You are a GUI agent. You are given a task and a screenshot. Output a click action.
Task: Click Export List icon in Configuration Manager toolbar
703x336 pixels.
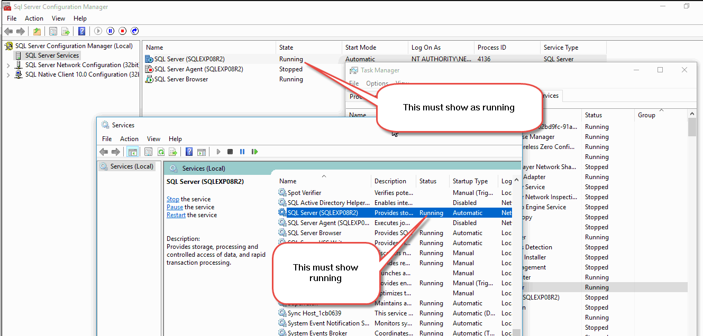pyautogui.click(x=66, y=31)
